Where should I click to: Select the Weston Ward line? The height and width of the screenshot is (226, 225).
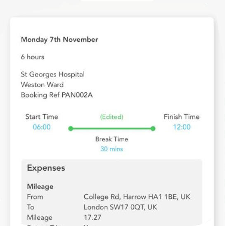tap(42, 85)
